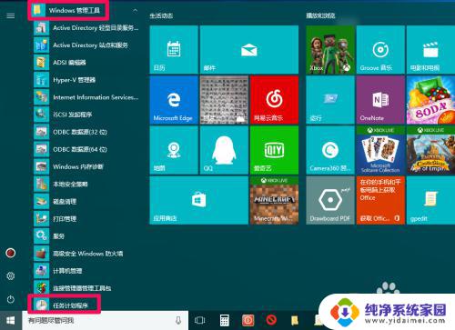Open the photos tile with grid picture
The image size is (455, 330).
coord(224,100)
